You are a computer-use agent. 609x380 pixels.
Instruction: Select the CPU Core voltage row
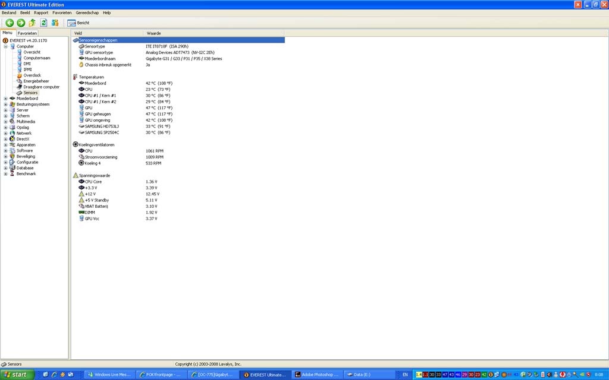[x=178, y=182]
